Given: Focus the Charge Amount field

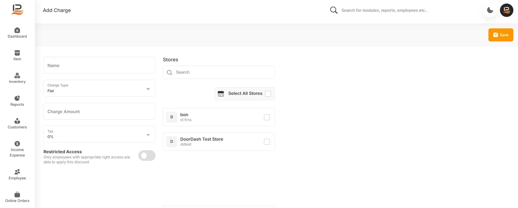Looking at the screenshot, I should click(99, 111).
